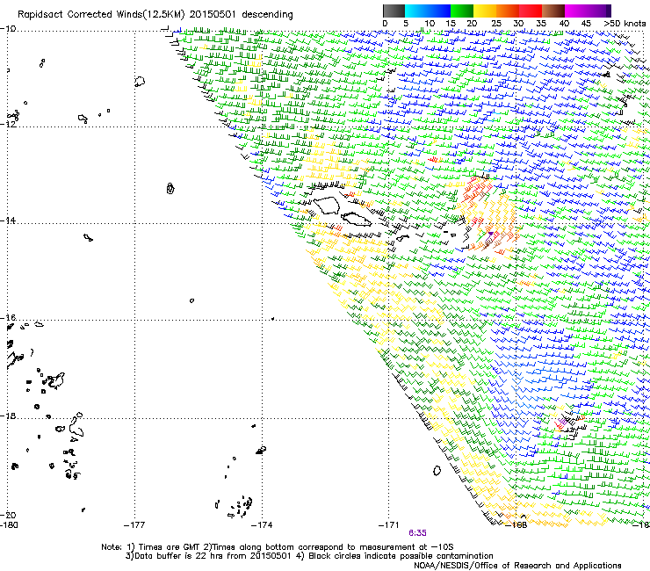Click the blue 10-15 knots color swatch
The height and width of the screenshot is (571, 650).
click(439, 11)
